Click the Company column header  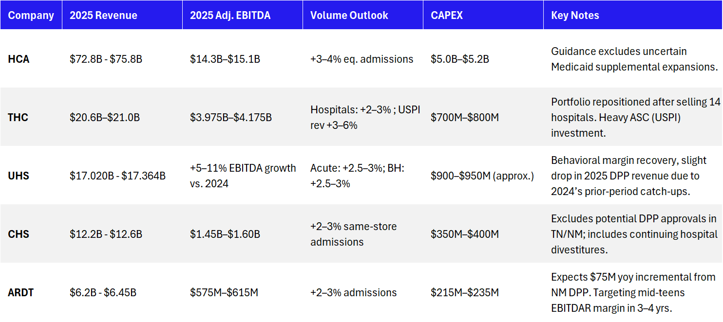[31, 15]
